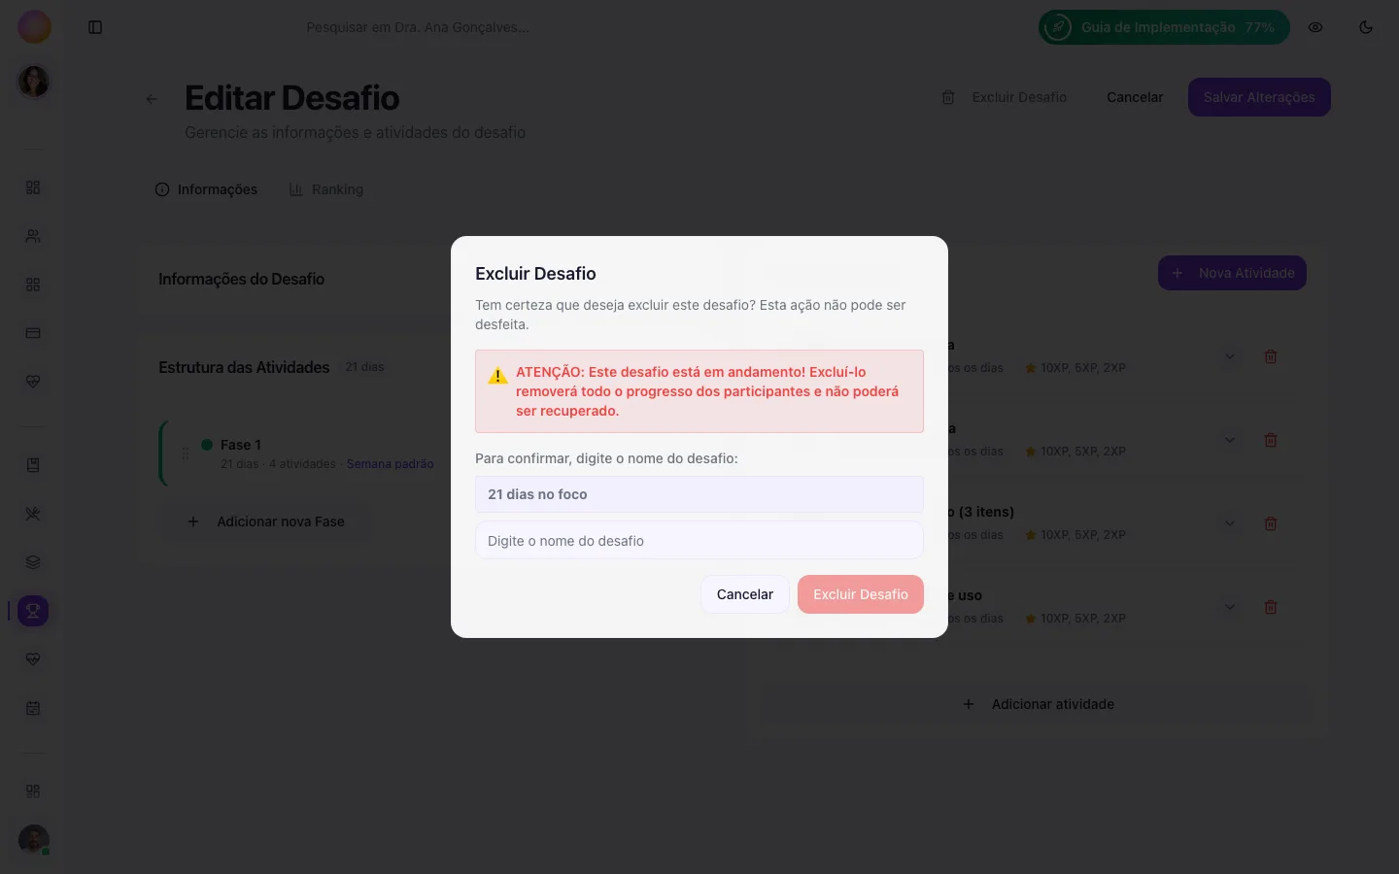Toggle the eye preview icon

(1315, 27)
